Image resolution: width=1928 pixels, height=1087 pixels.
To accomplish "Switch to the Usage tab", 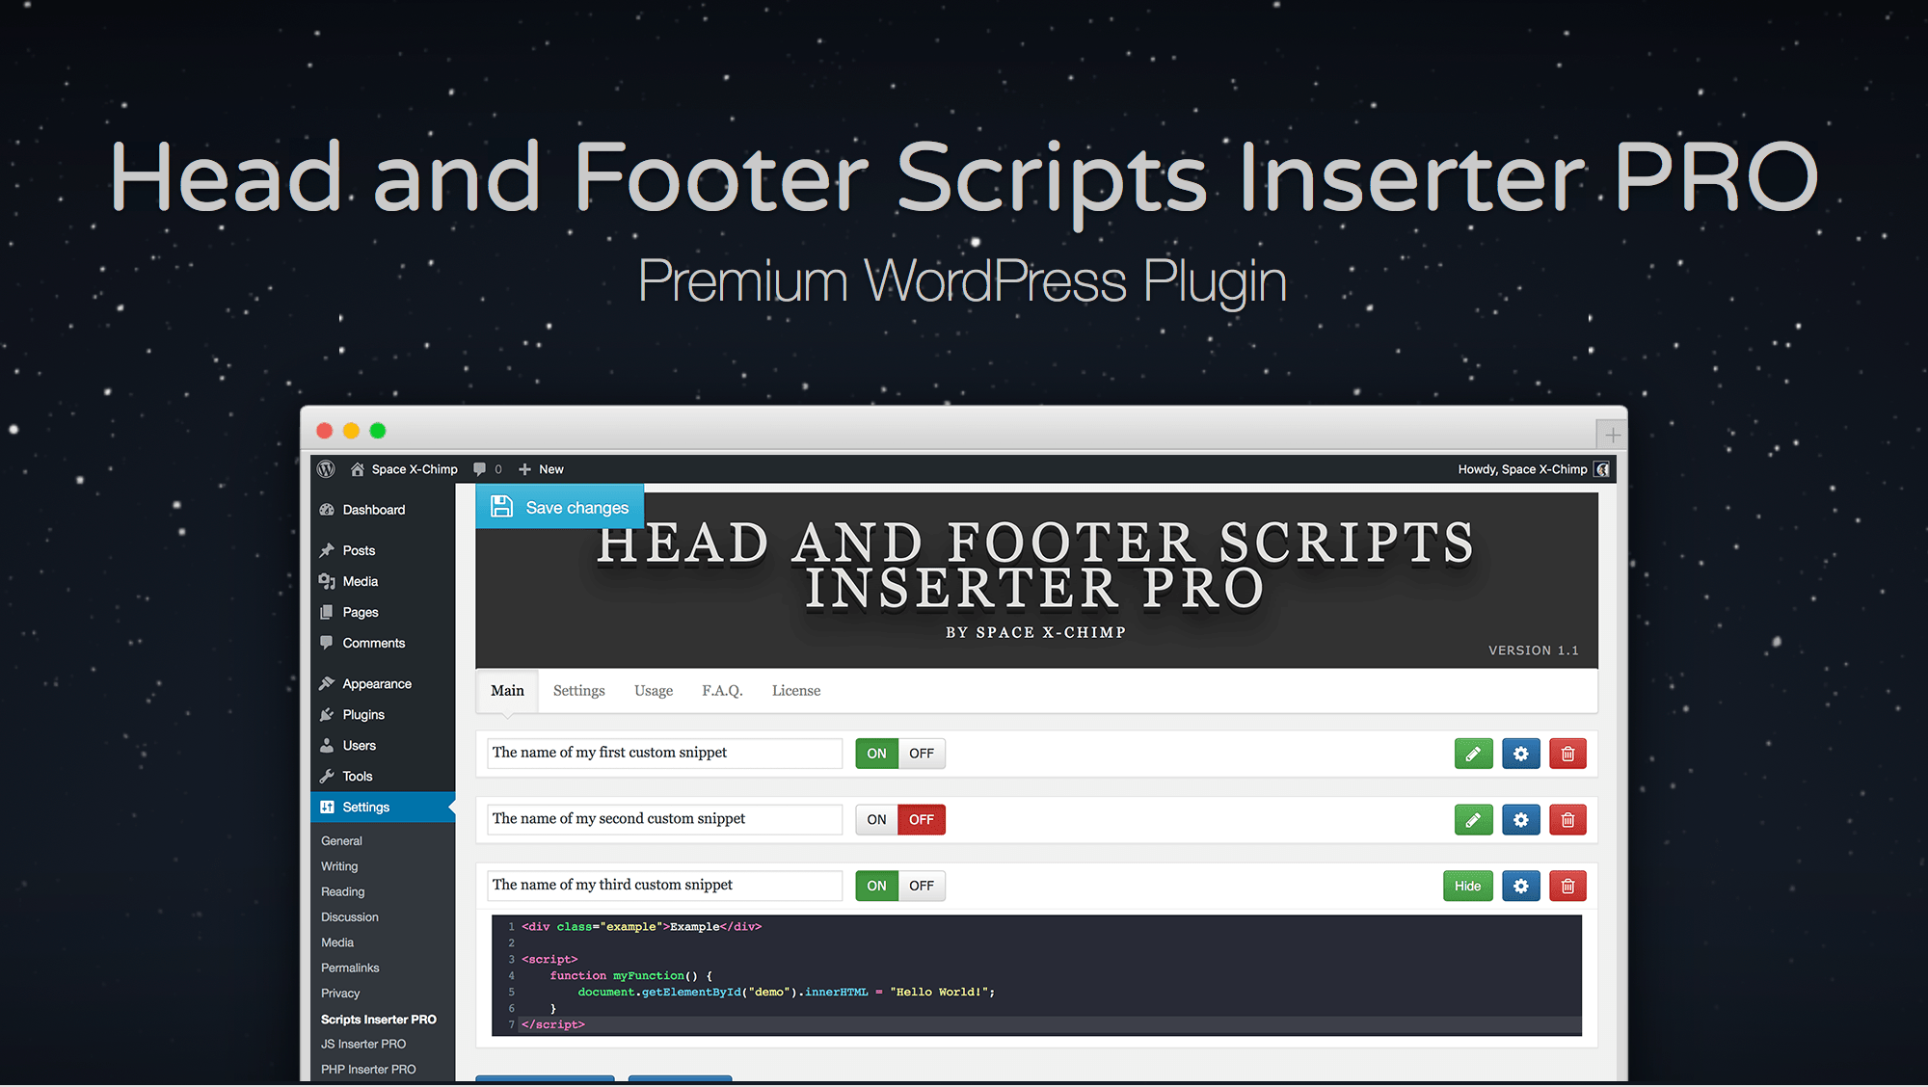I will [654, 691].
